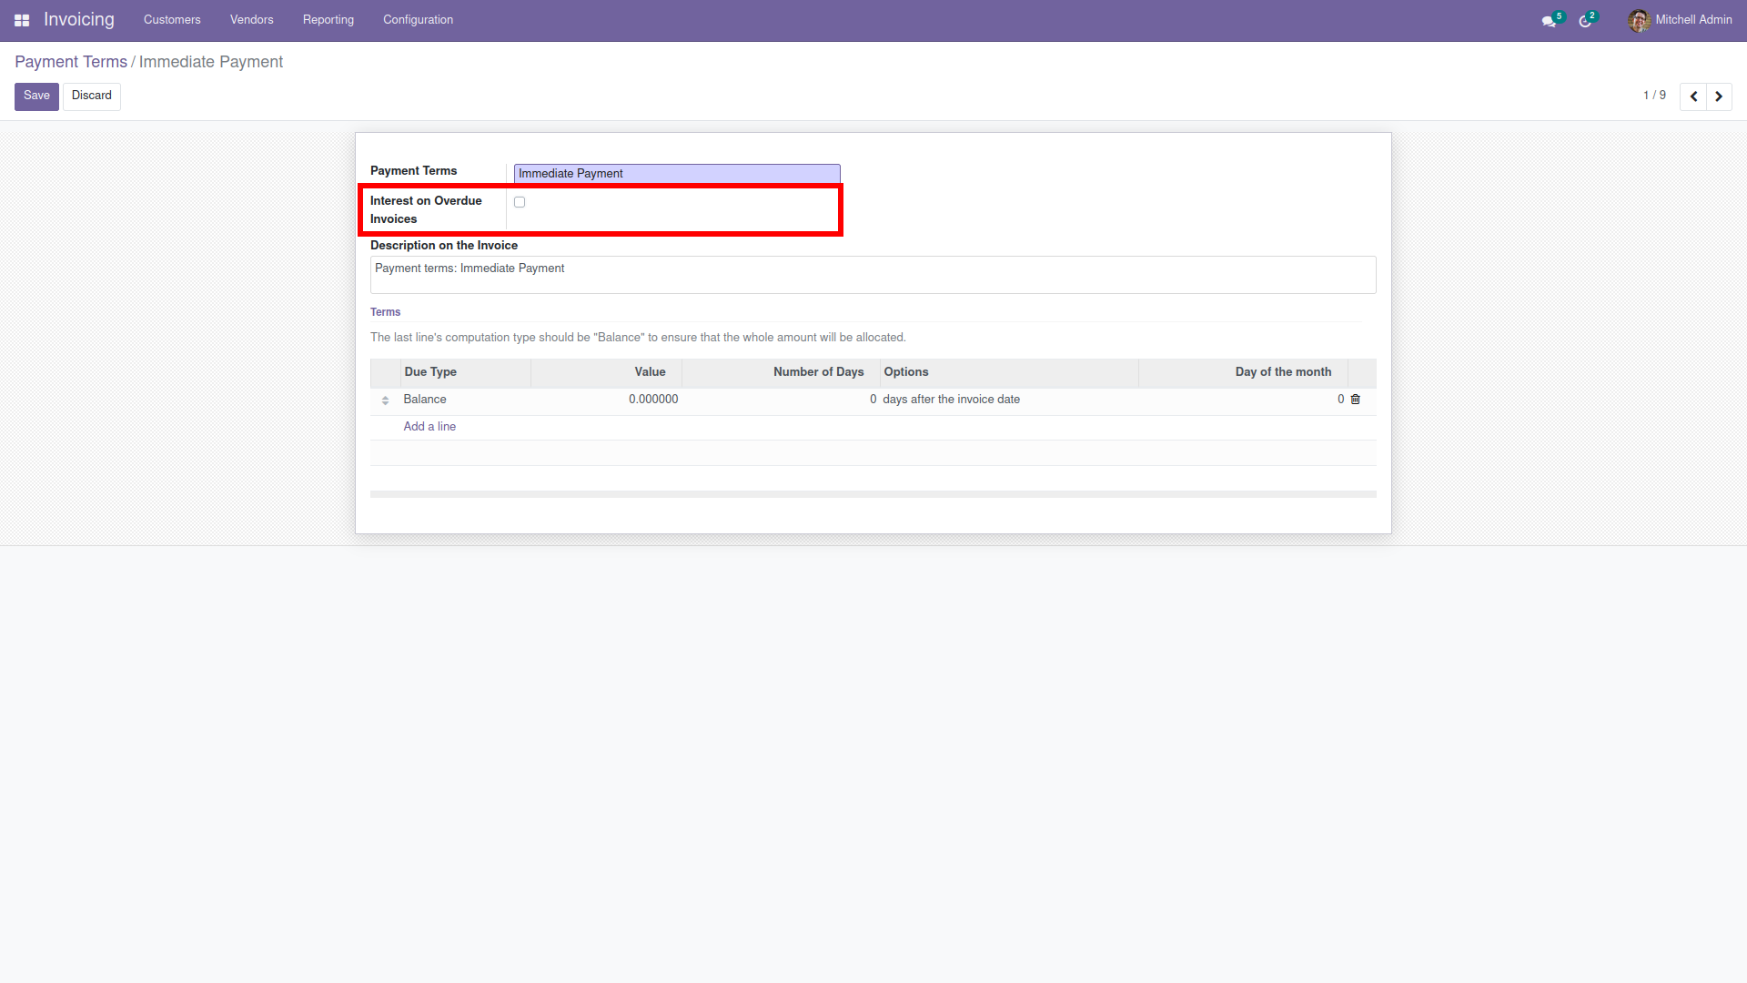
Task: Open the activities clock icon
Action: pyautogui.click(x=1585, y=21)
